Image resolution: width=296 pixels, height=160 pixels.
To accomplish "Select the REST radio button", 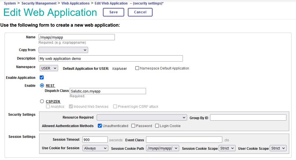I will point(42,85).
